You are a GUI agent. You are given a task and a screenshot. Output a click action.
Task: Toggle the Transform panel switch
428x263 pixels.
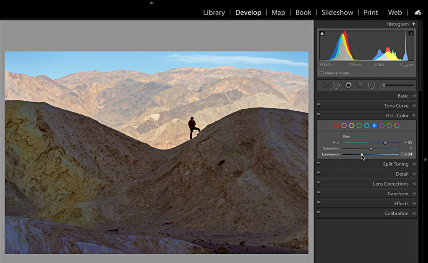click(318, 192)
